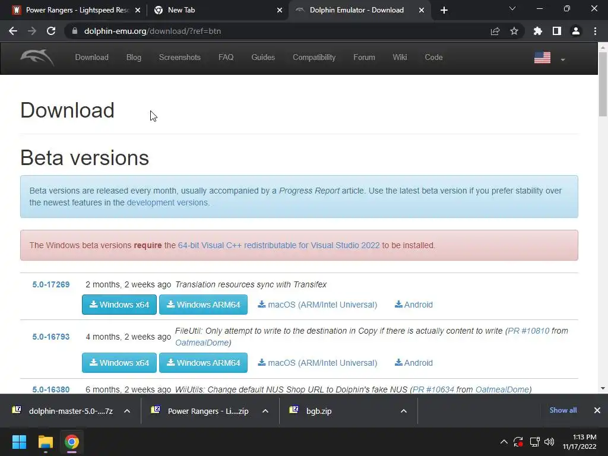Open the Blog nav menu item
608x456 pixels.
[x=134, y=58]
